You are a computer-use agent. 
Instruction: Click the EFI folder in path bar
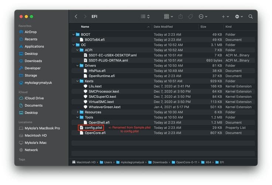click(x=220, y=162)
